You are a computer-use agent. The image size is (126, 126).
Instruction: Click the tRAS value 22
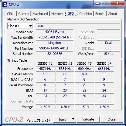pyautogui.click(x=84, y=90)
